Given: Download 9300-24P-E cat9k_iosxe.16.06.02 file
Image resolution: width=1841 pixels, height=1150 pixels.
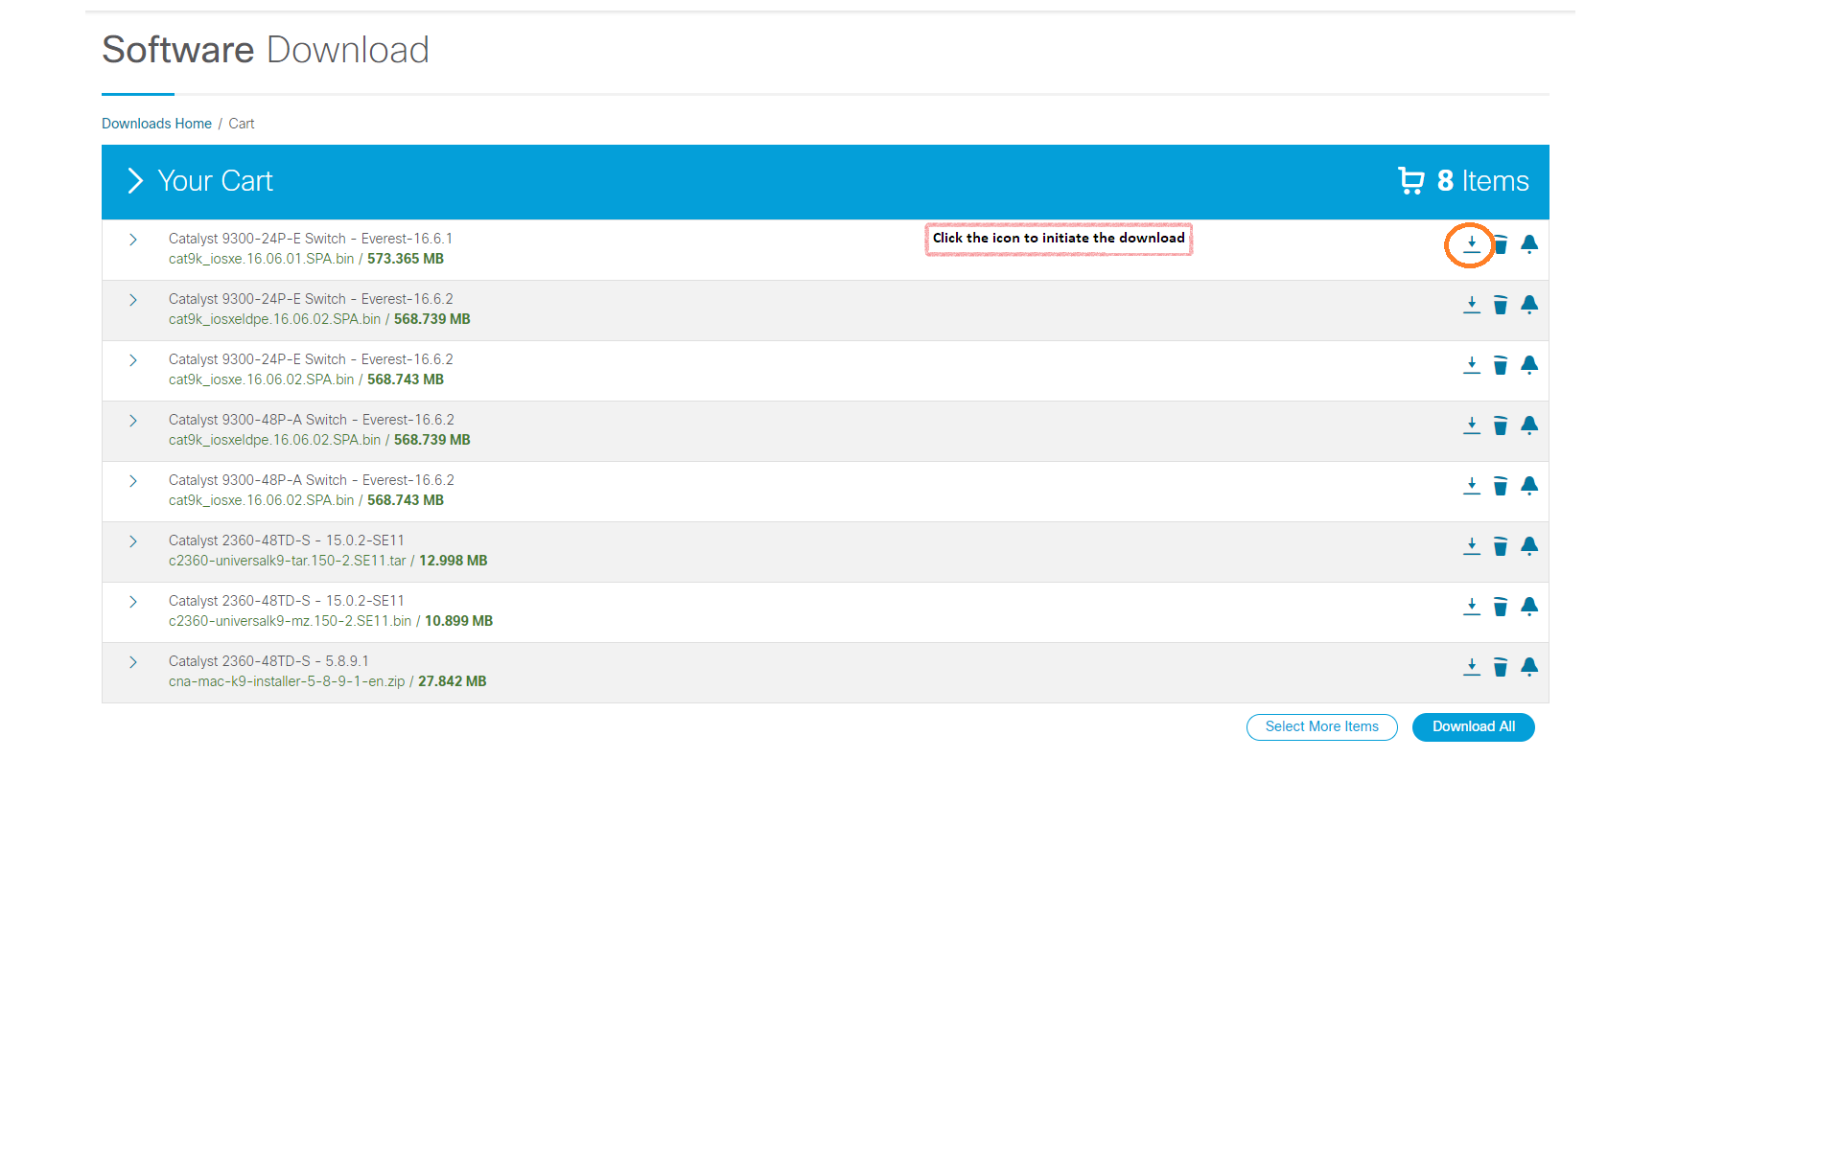Looking at the screenshot, I should tap(1472, 366).
